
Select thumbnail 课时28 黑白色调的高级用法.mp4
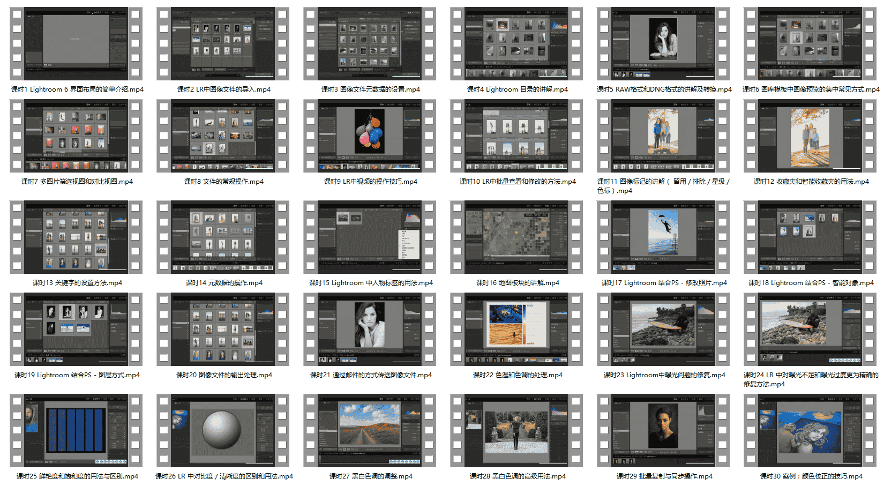516,430
